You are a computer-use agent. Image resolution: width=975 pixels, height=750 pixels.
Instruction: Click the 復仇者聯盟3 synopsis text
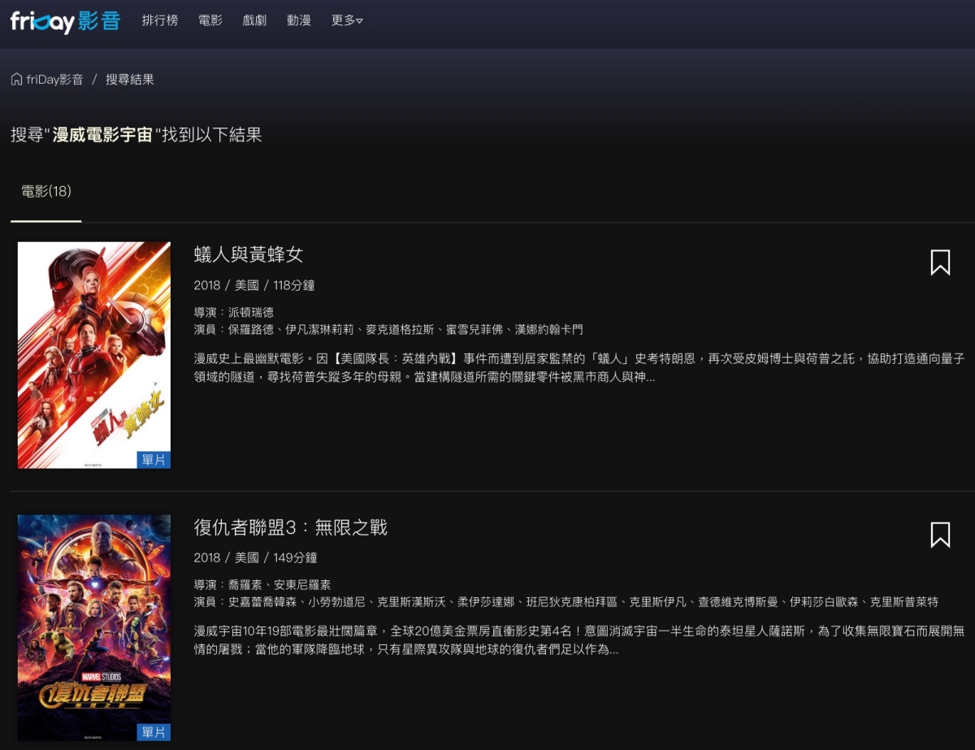579,640
